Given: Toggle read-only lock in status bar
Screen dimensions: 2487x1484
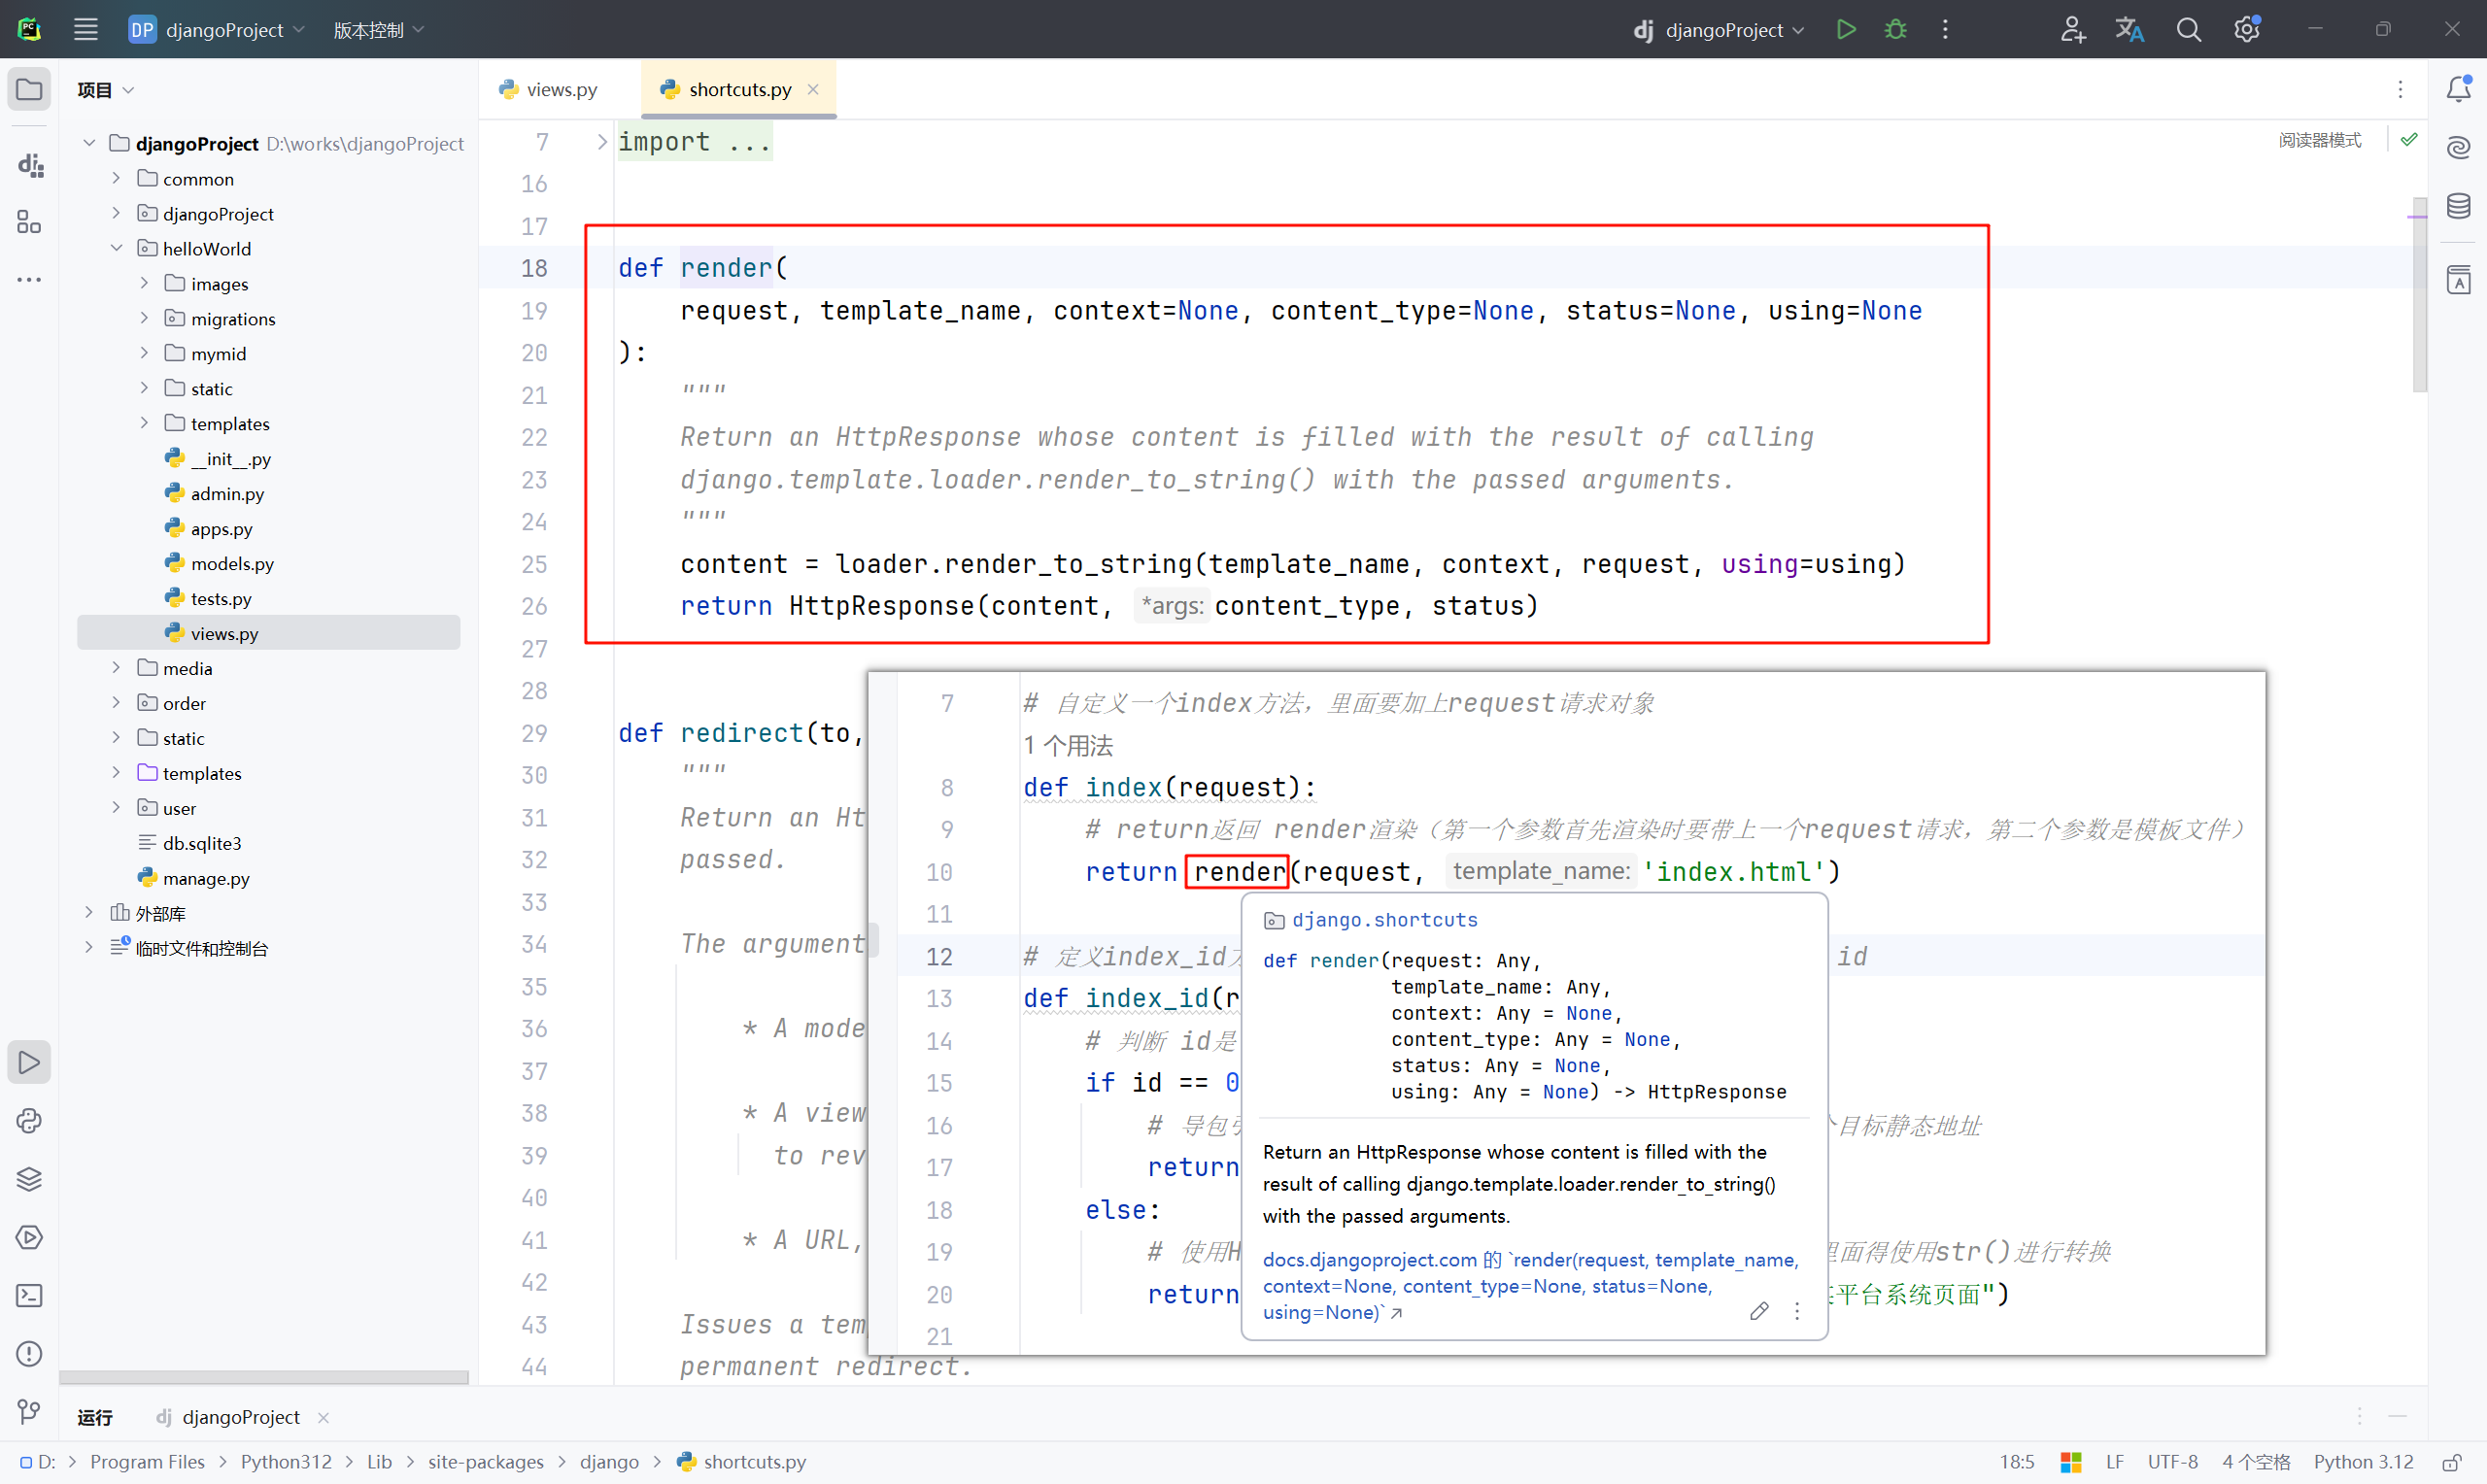Looking at the screenshot, I should [x=2452, y=1462].
